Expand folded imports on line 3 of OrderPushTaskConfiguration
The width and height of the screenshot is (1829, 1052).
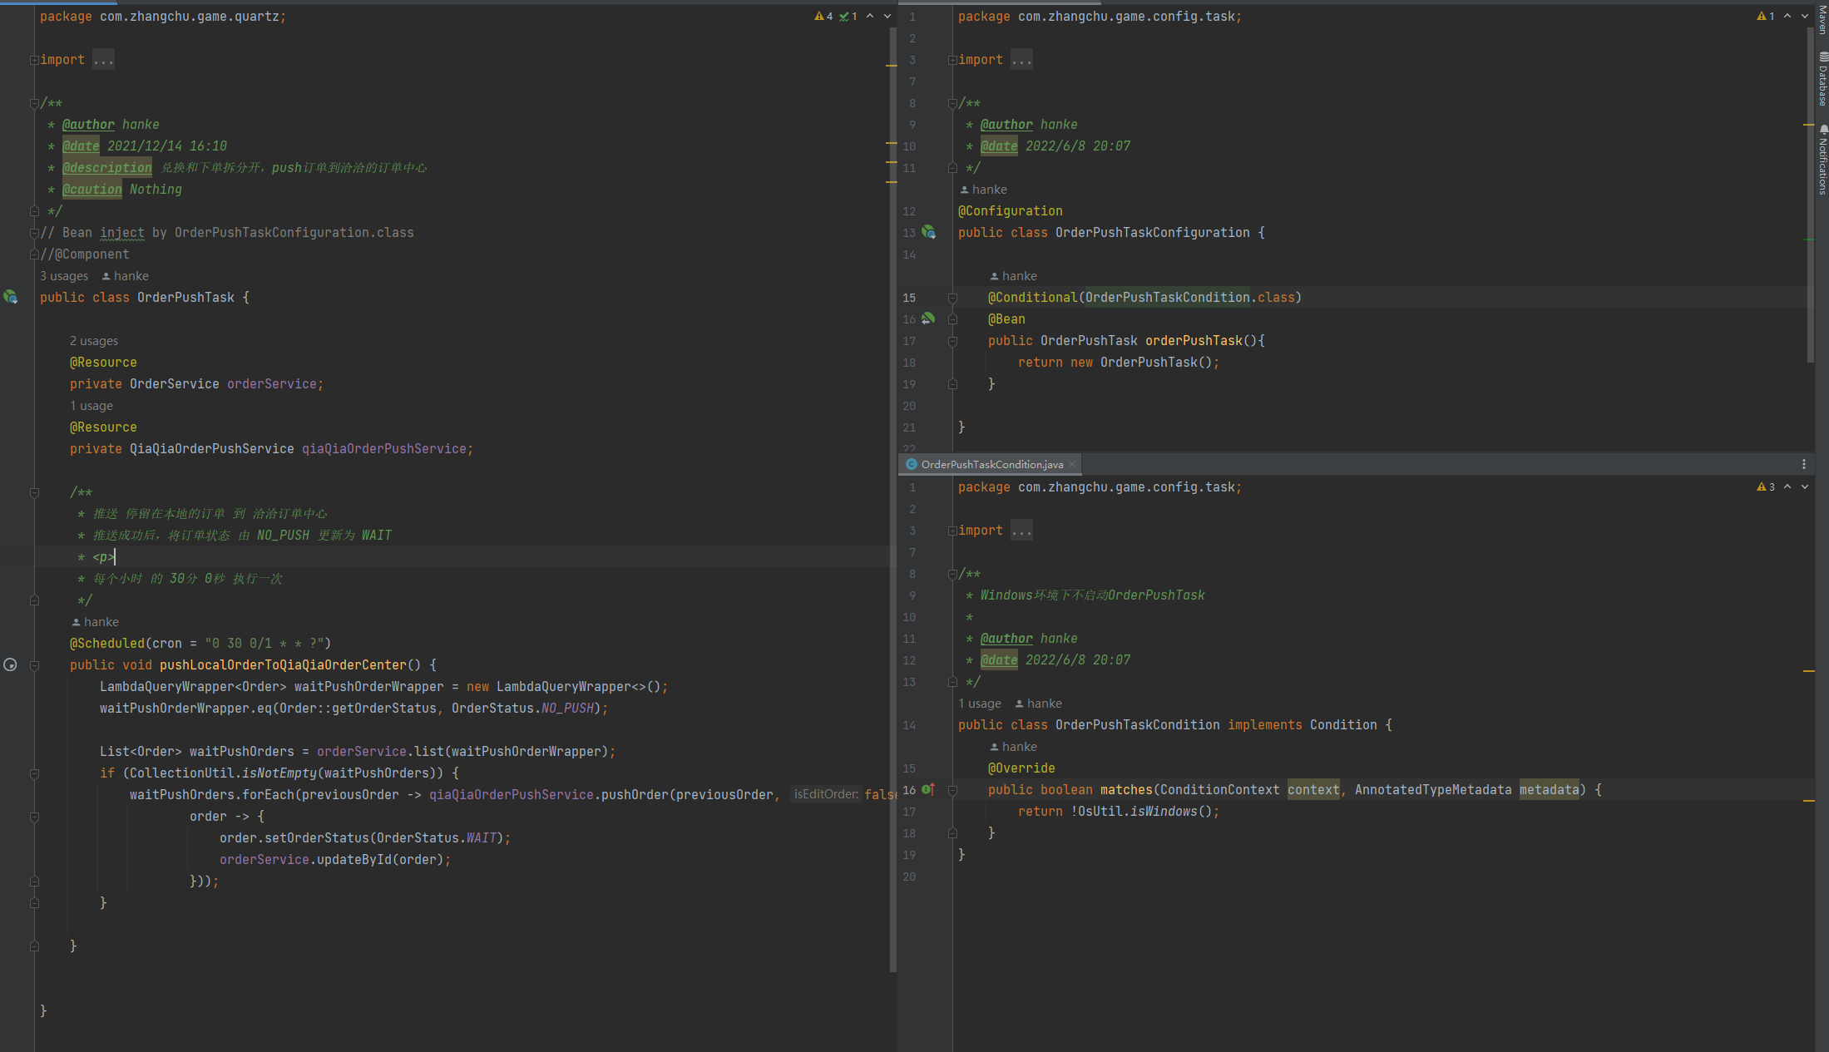(952, 60)
